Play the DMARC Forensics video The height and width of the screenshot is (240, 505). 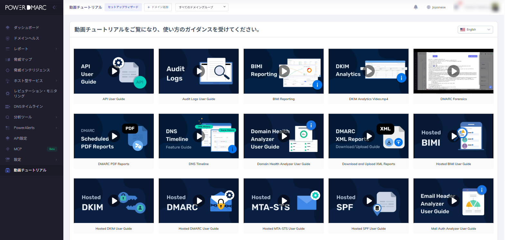click(x=454, y=71)
